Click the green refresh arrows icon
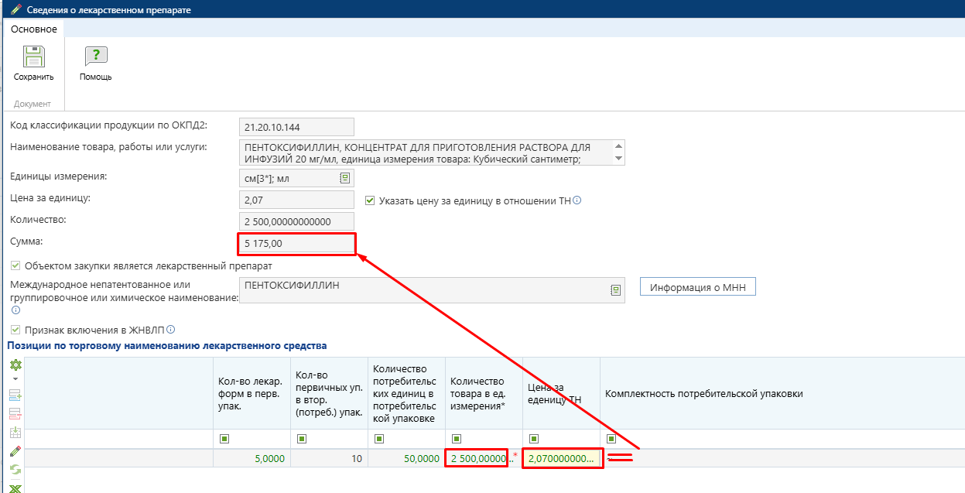 [x=15, y=470]
